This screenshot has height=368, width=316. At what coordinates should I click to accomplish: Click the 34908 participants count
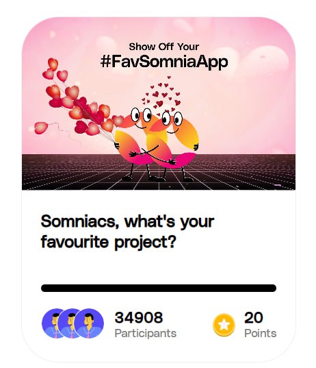139,317
